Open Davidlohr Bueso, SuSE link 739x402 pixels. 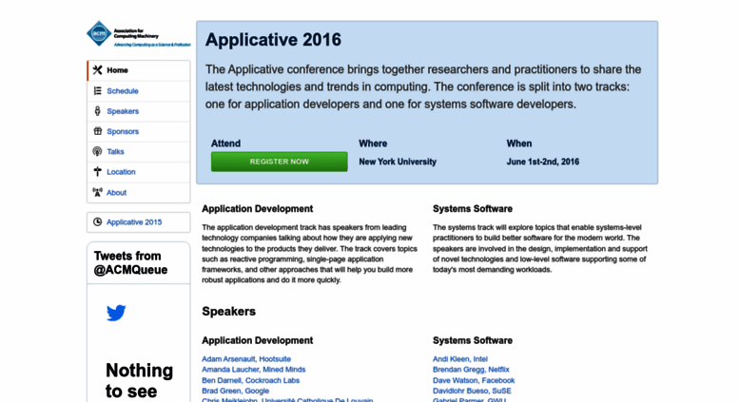pyautogui.click(x=472, y=391)
